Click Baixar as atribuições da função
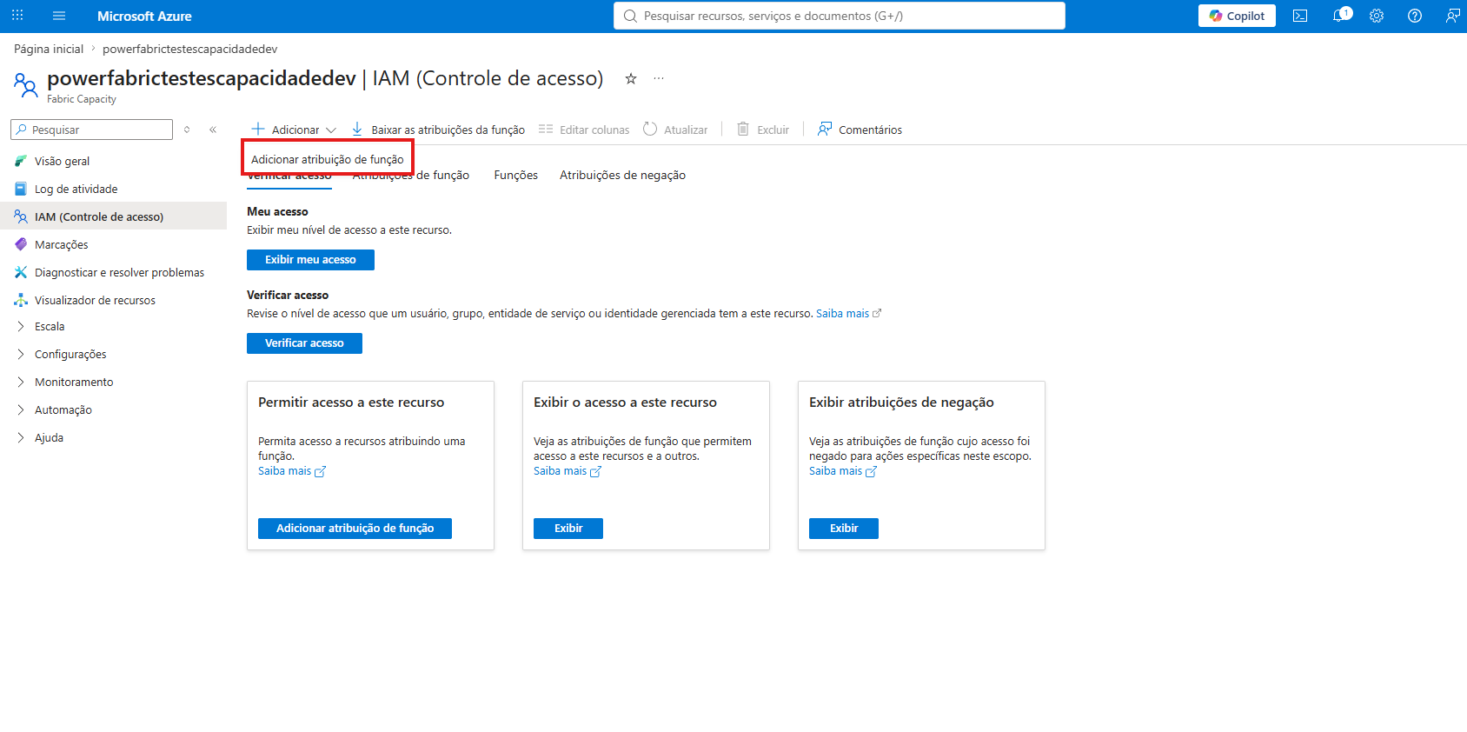The width and height of the screenshot is (1467, 732). pos(438,130)
